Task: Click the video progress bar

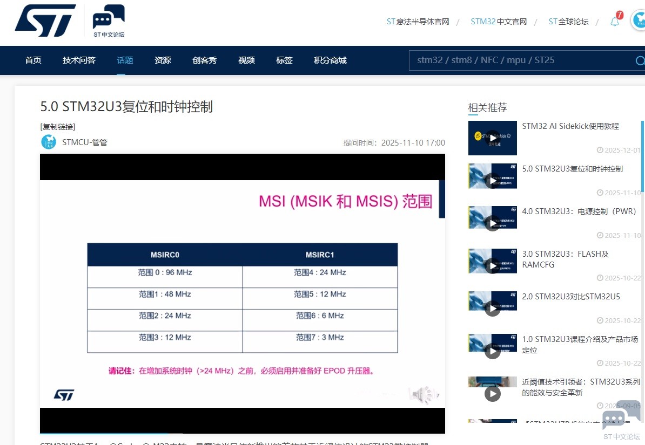Action: (243, 433)
